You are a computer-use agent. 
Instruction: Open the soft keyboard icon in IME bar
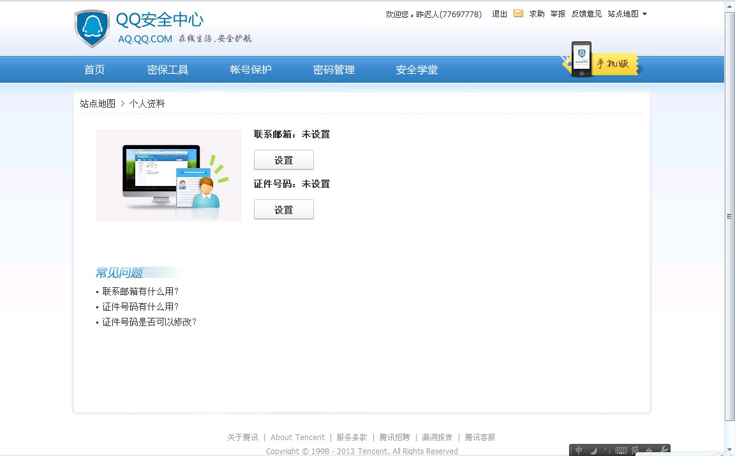pyautogui.click(x=621, y=451)
